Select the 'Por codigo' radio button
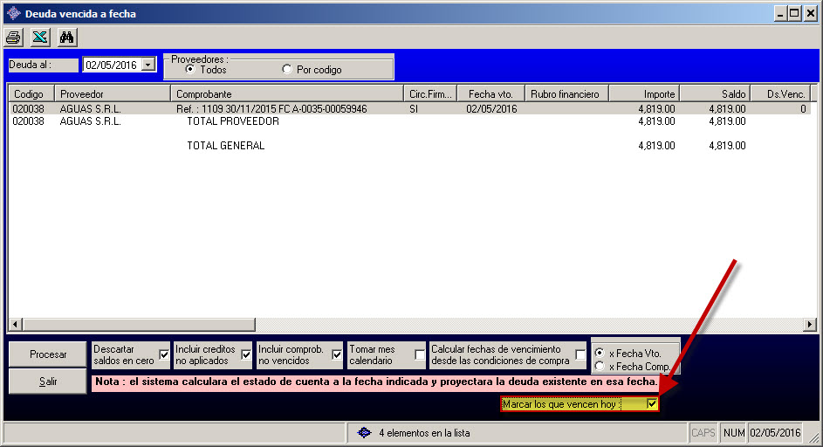This screenshot has width=823, height=447. pos(288,70)
